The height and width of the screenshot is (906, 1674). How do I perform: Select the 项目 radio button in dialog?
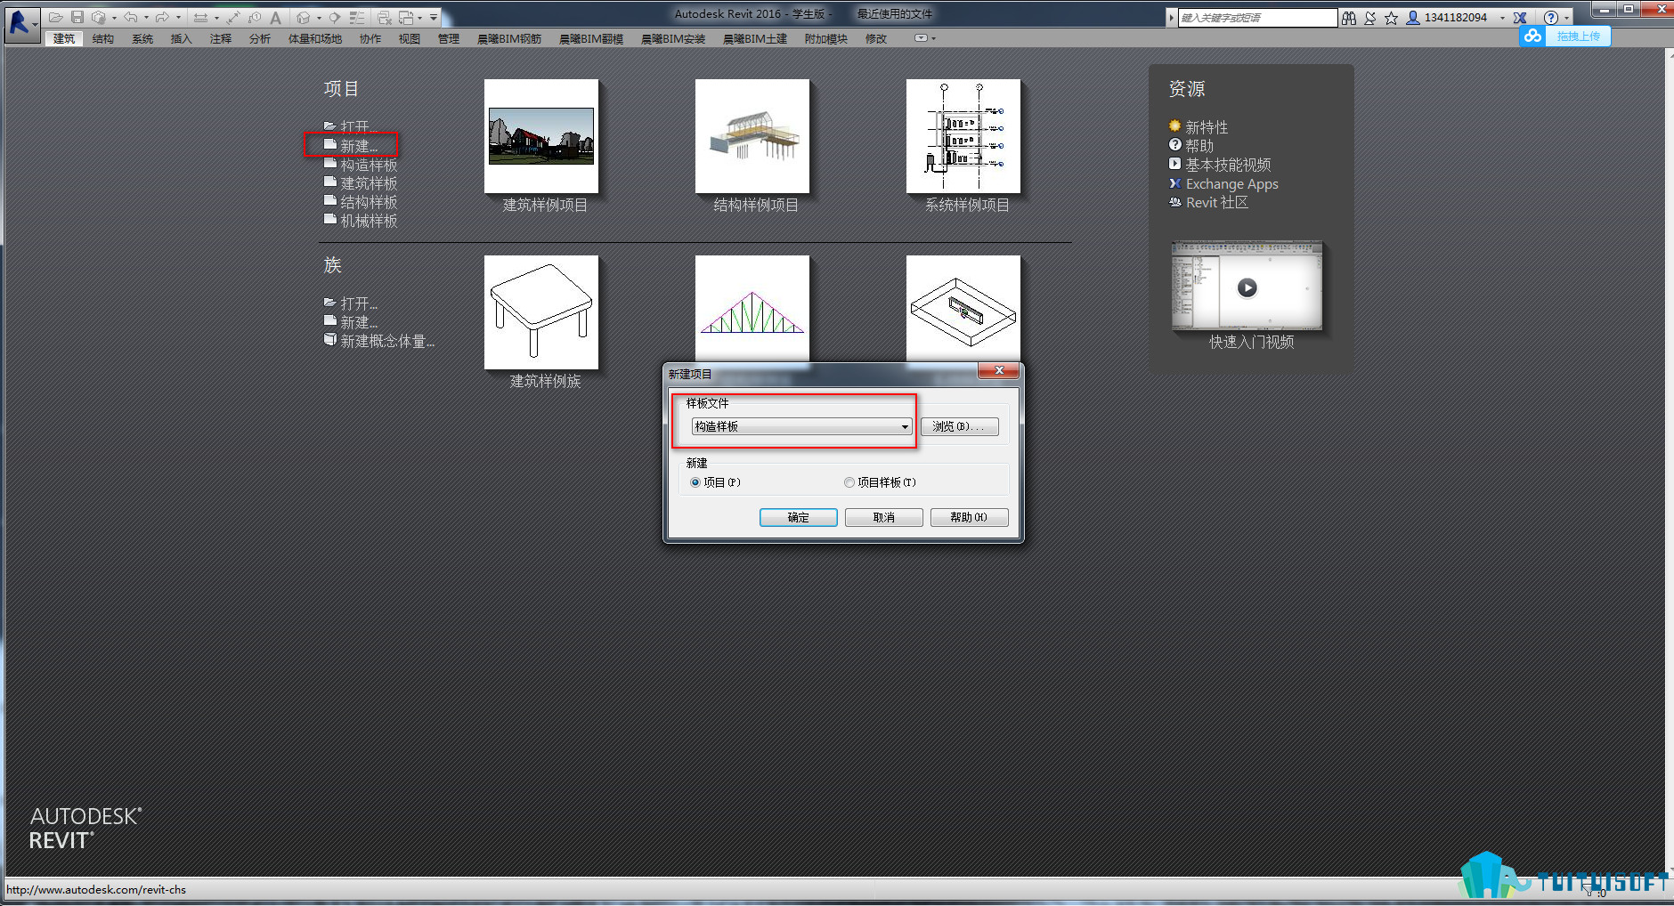[x=695, y=482]
